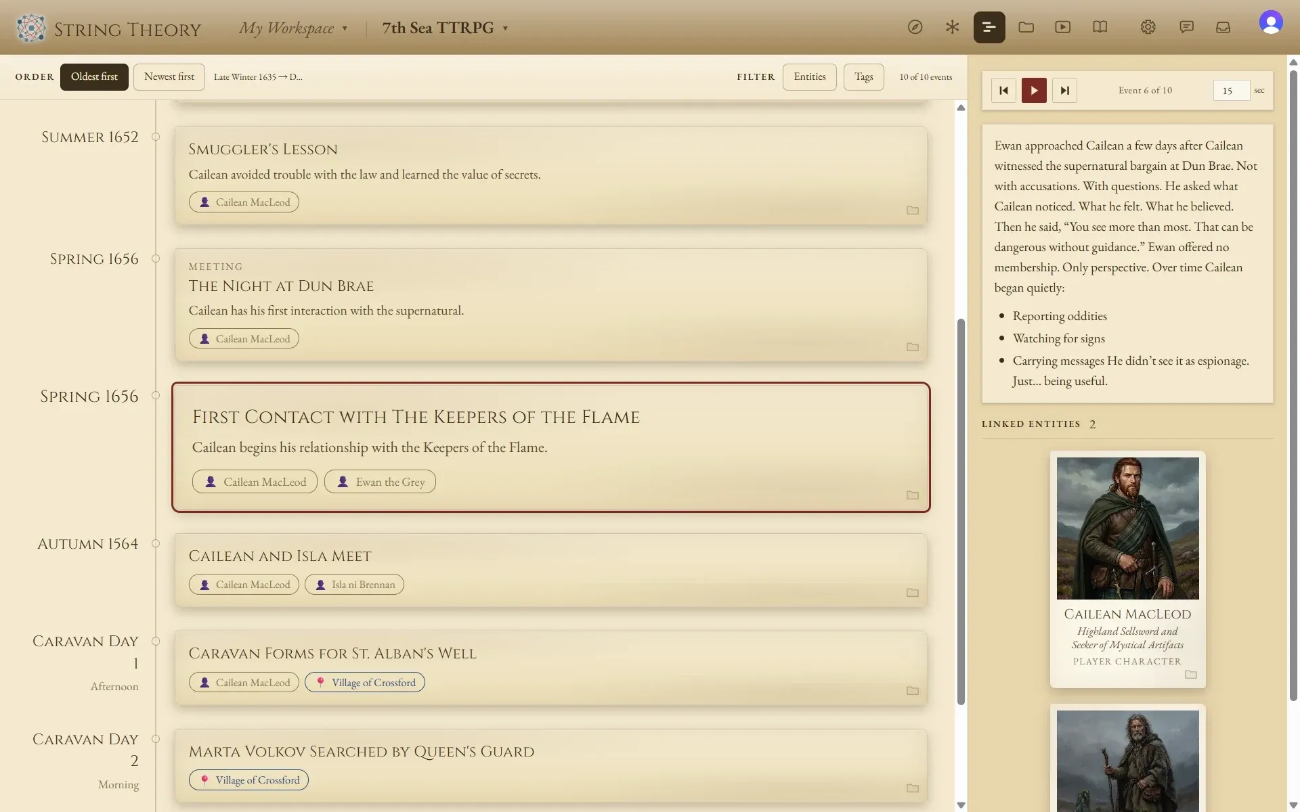Select Cailean and Isla Meet event title
The height and width of the screenshot is (812, 1300).
click(280, 556)
